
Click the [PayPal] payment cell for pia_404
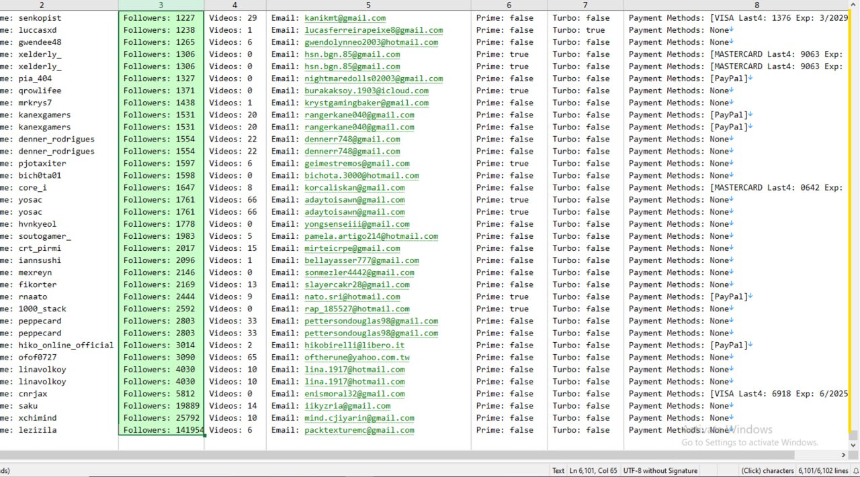point(737,78)
